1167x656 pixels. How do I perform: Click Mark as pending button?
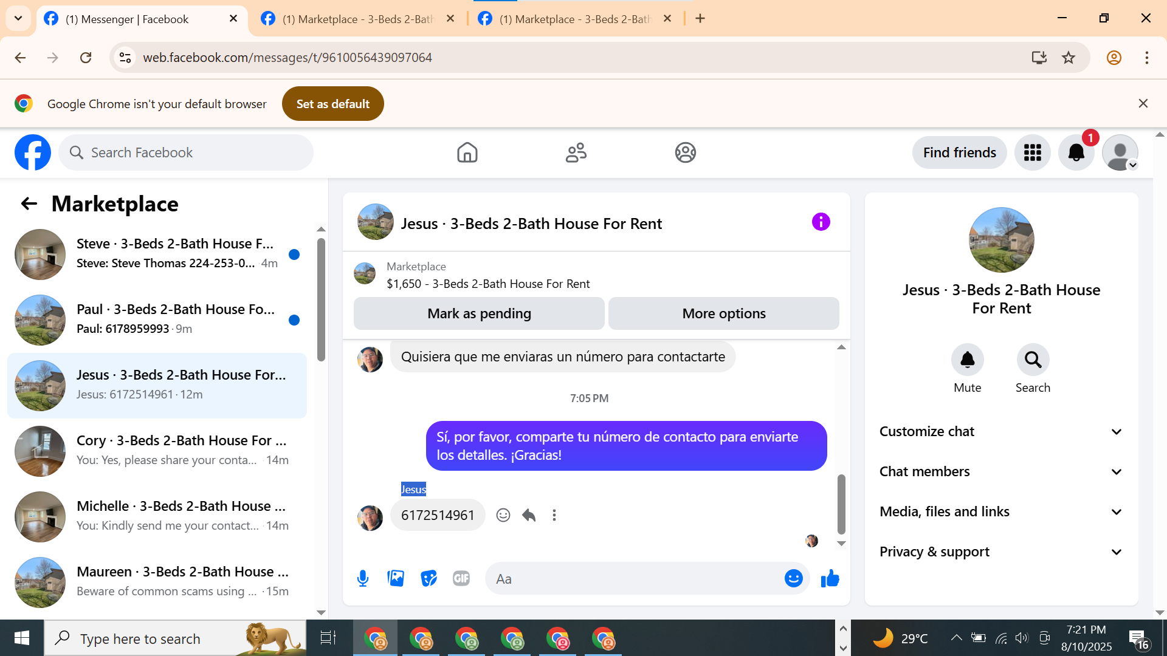(x=479, y=313)
